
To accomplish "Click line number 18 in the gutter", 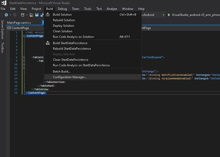I will (16, 93).
